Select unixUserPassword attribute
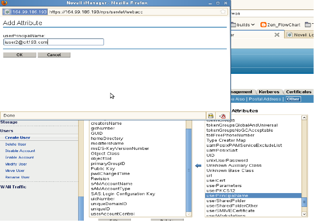The width and height of the screenshot is (314, 222). click(227, 160)
